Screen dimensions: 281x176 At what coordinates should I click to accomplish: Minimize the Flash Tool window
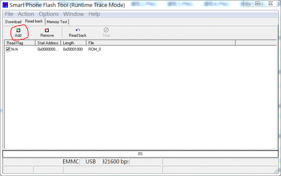(x=248, y=4)
